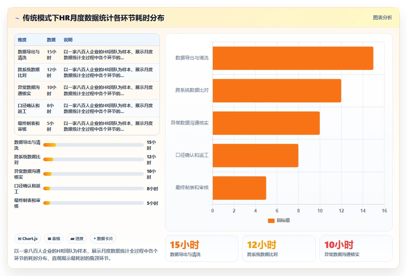Click the x-axis tick label 14
407x276 pixels.
point(363,211)
